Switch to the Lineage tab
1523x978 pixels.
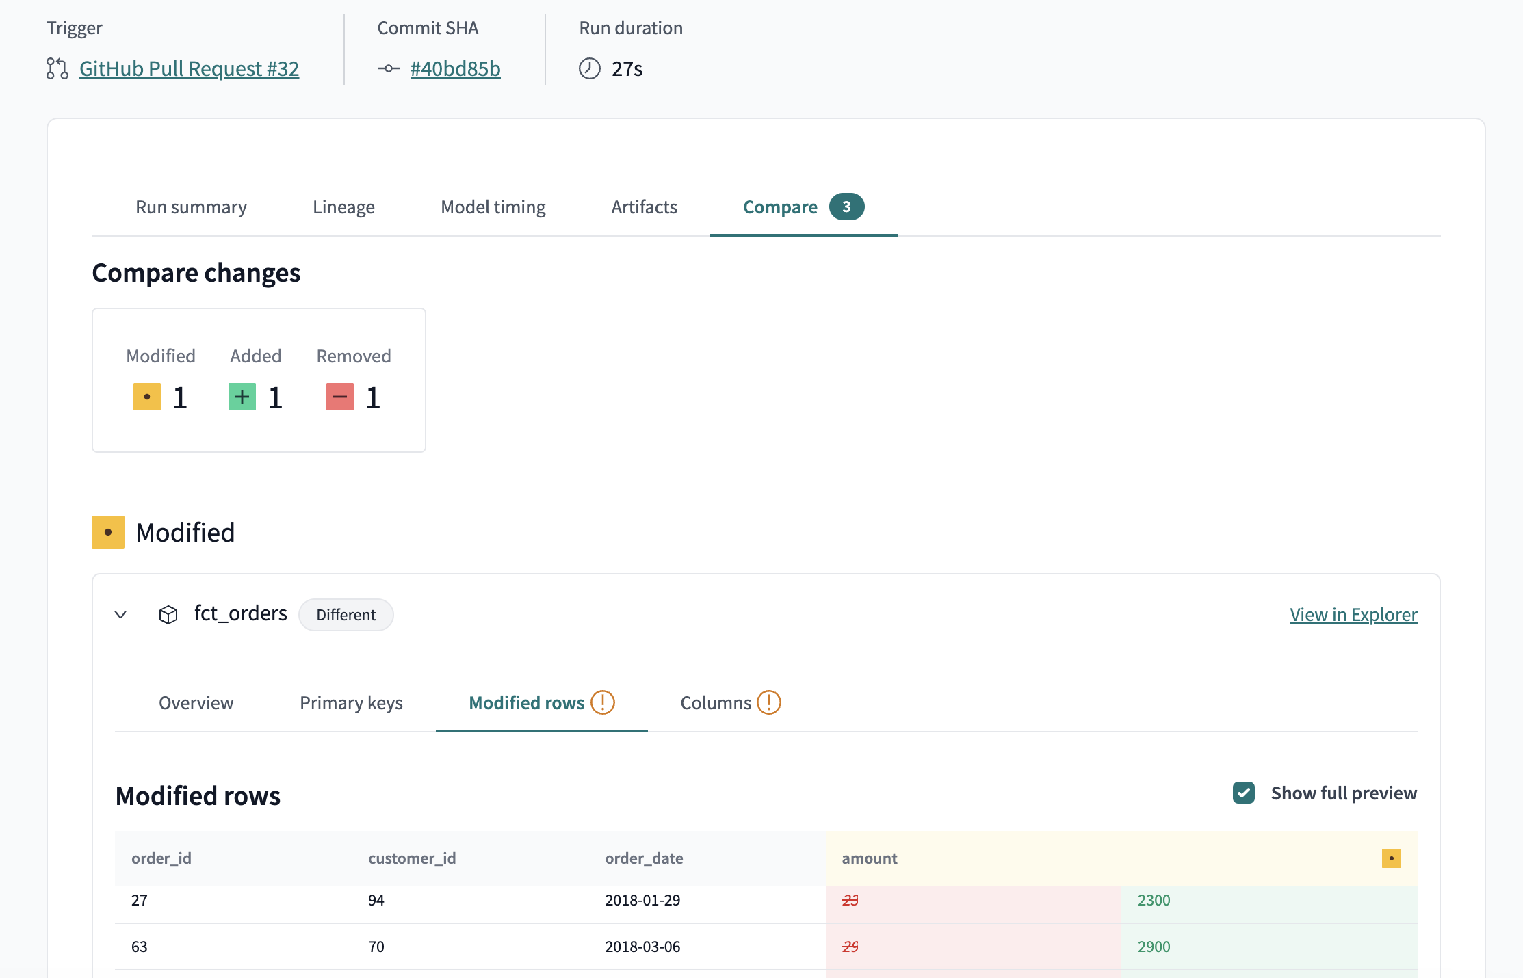coord(343,207)
